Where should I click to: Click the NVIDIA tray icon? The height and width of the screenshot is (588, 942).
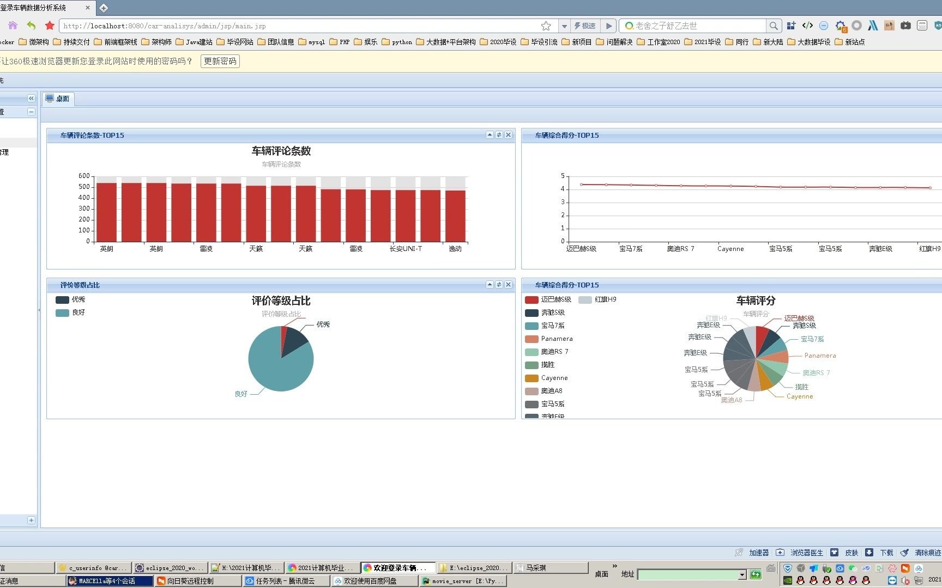788,581
